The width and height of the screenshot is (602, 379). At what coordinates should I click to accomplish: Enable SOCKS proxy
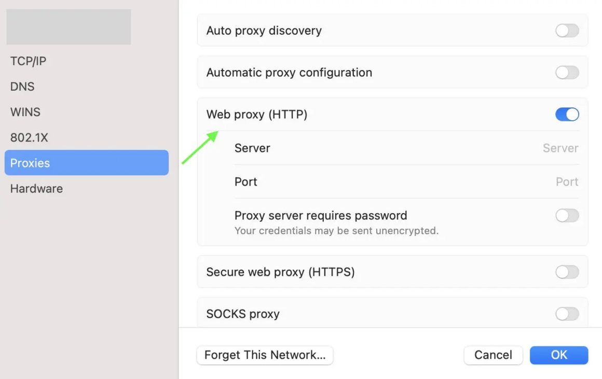click(567, 314)
